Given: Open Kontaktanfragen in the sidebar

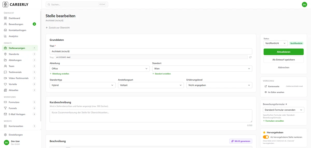Looking at the screenshot, I should tap(20, 30).
